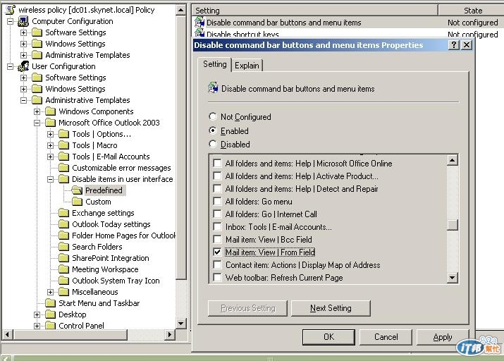The height and width of the screenshot is (361, 504).
Task: Check Mail item: View | Bcc Field checkbox
Action: pyautogui.click(x=218, y=240)
